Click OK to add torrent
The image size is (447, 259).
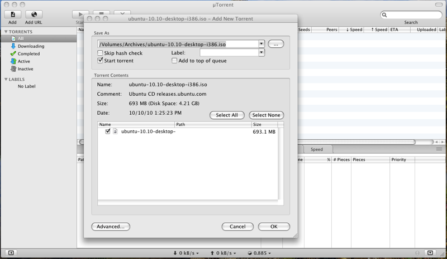point(274,227)
